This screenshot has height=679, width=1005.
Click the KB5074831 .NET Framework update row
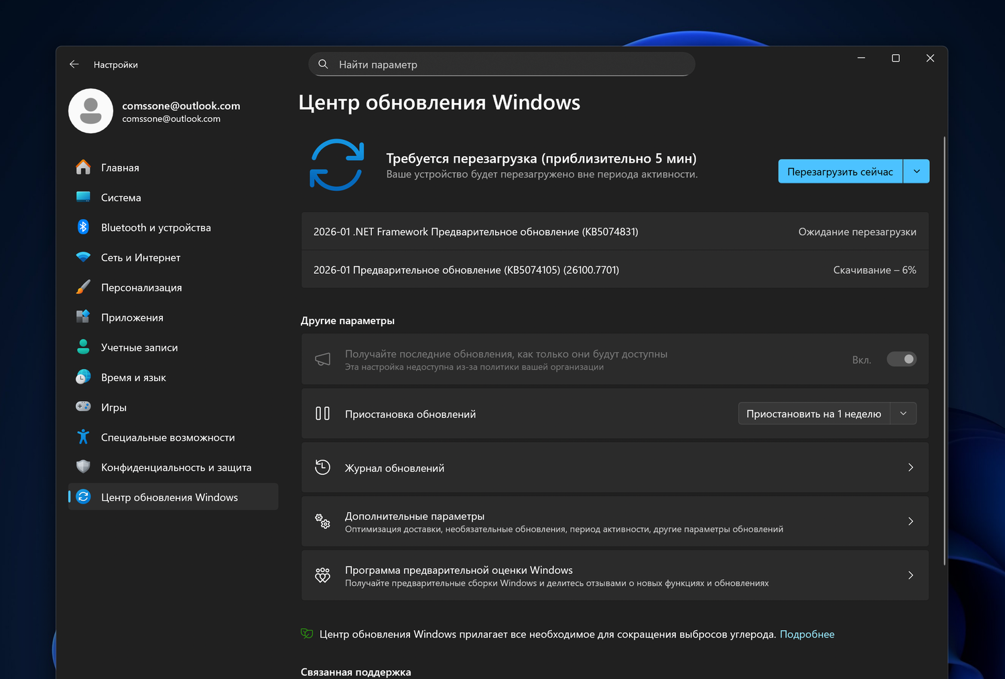tap(615, 232)
